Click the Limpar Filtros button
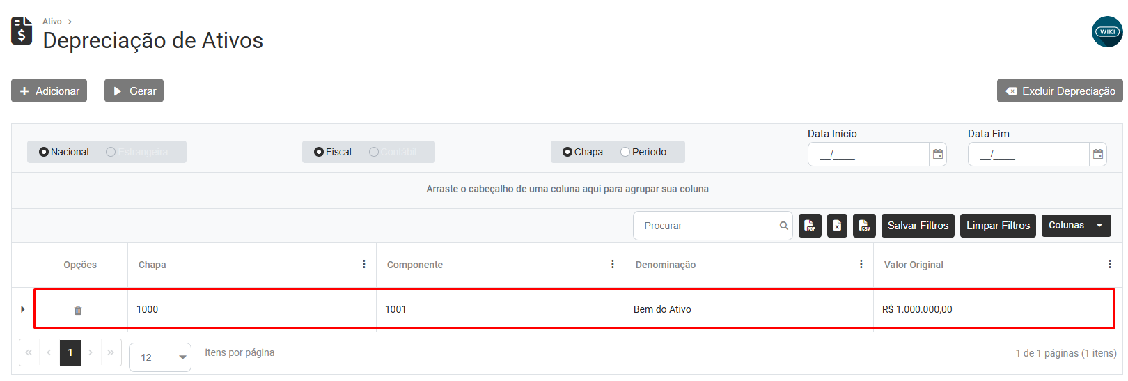 pyautogui.click(x=998, y=226)
